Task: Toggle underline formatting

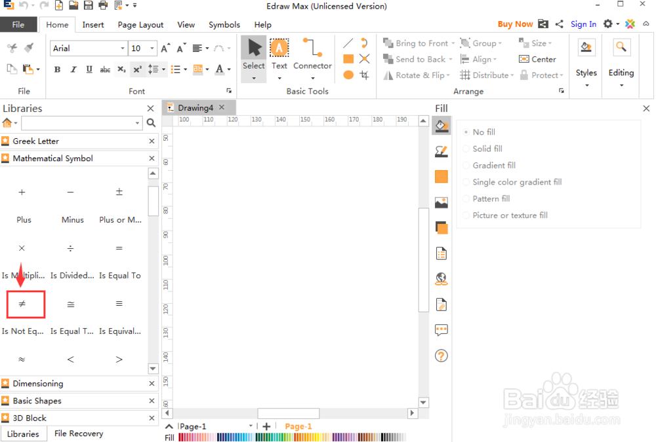Action: [89, 69]
